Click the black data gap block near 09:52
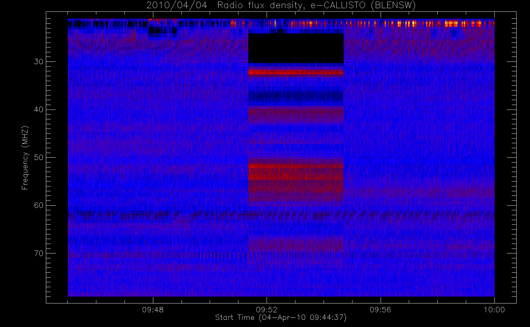 (x=296, y=48)
